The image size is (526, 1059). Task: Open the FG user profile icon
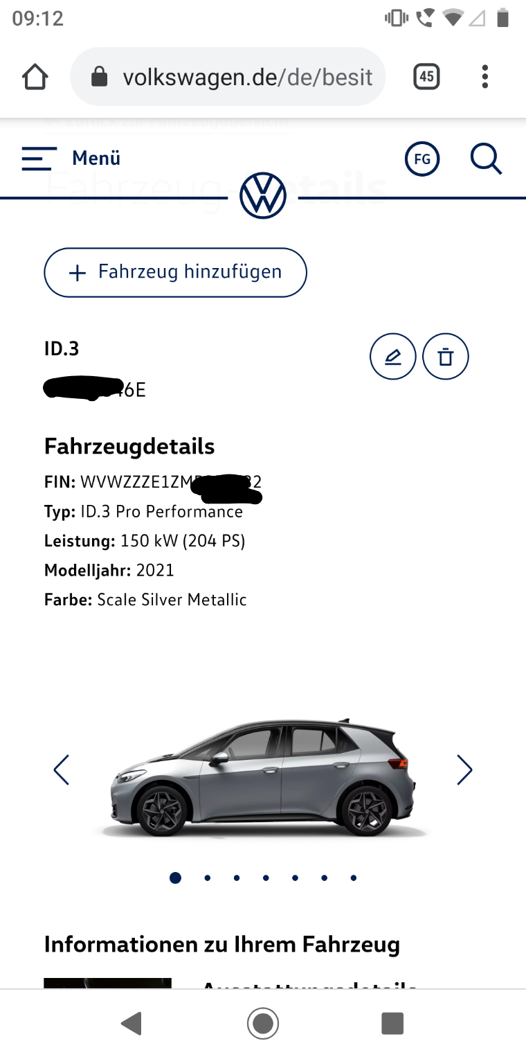click(422, 159)
